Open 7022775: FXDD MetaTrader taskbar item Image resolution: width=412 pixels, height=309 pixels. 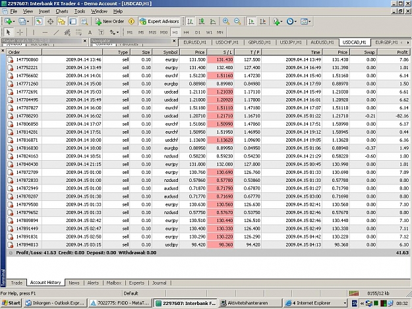120,303
